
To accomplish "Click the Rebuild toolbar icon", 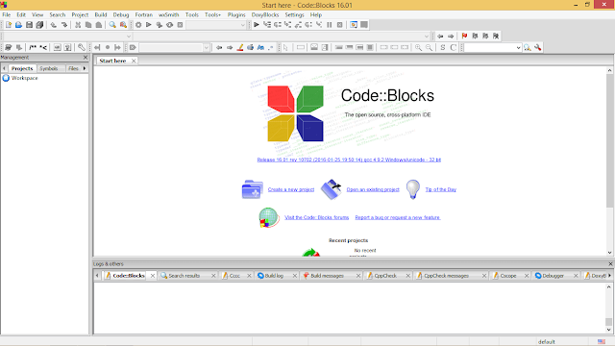I will coord(169,25).
